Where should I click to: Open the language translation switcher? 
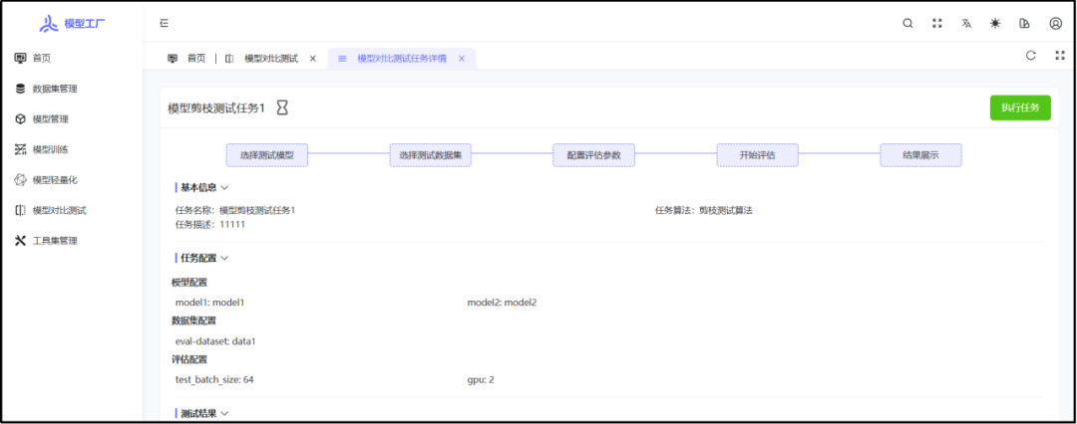966,24
